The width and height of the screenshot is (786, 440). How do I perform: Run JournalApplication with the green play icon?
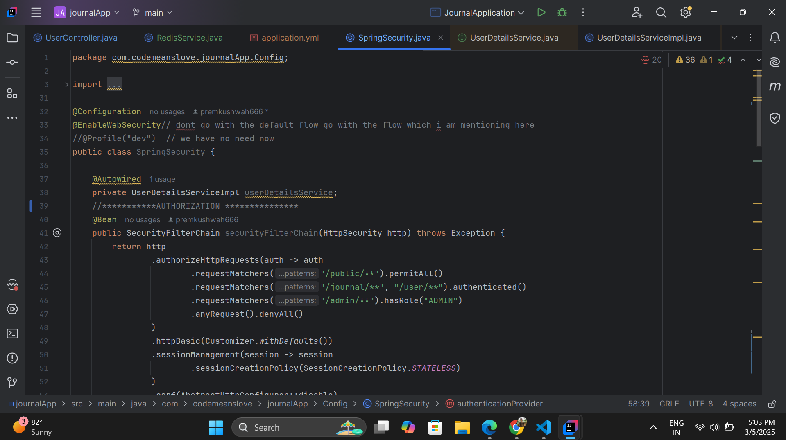point(541,13)
